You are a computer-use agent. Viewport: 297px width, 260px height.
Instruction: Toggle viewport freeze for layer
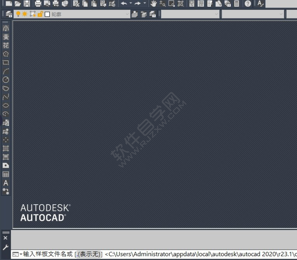pos(33,14)
